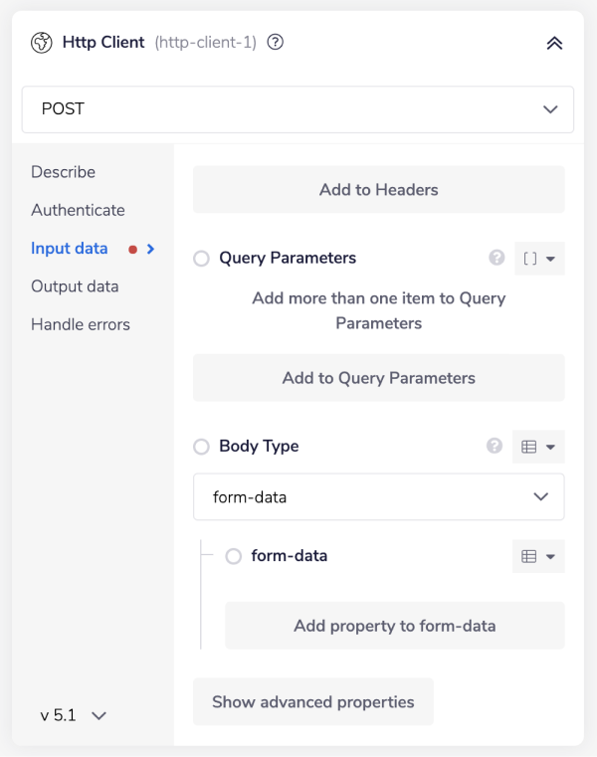Open the Body Type table mode selector
Image resolution: width=597 pixels, height=757 pixels.
tap(538, 447)
